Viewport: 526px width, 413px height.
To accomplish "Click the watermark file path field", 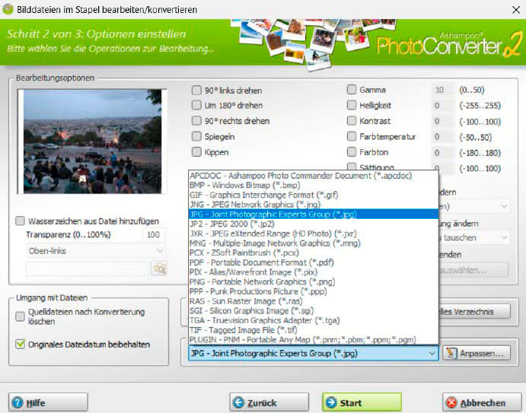I will [x=88, y=268].
